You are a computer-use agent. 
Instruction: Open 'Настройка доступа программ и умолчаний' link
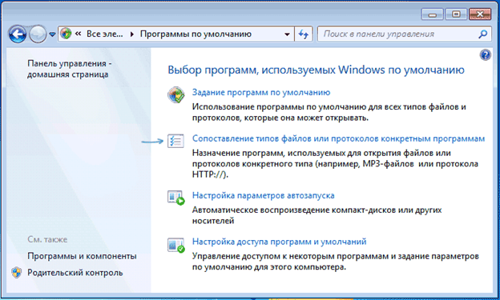(x=279, y=242)
